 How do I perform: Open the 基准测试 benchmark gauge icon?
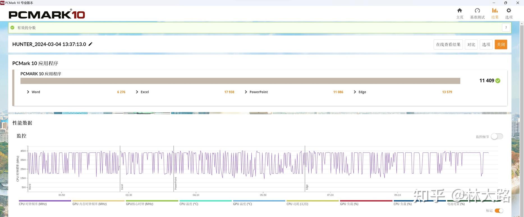click(x=477, y=10)
